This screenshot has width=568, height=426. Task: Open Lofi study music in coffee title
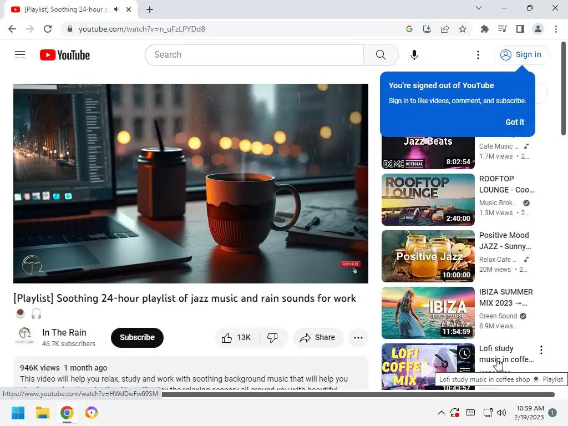506,354
